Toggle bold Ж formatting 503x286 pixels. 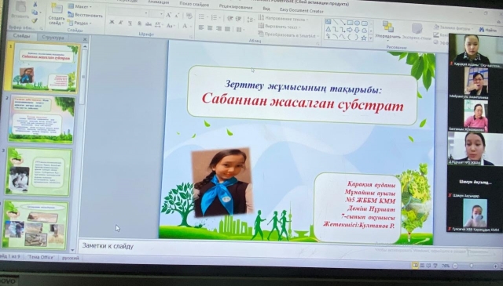[x=112, y=23]
